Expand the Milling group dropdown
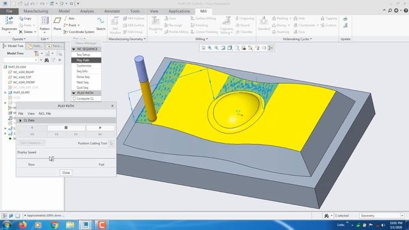 [202, 39]
